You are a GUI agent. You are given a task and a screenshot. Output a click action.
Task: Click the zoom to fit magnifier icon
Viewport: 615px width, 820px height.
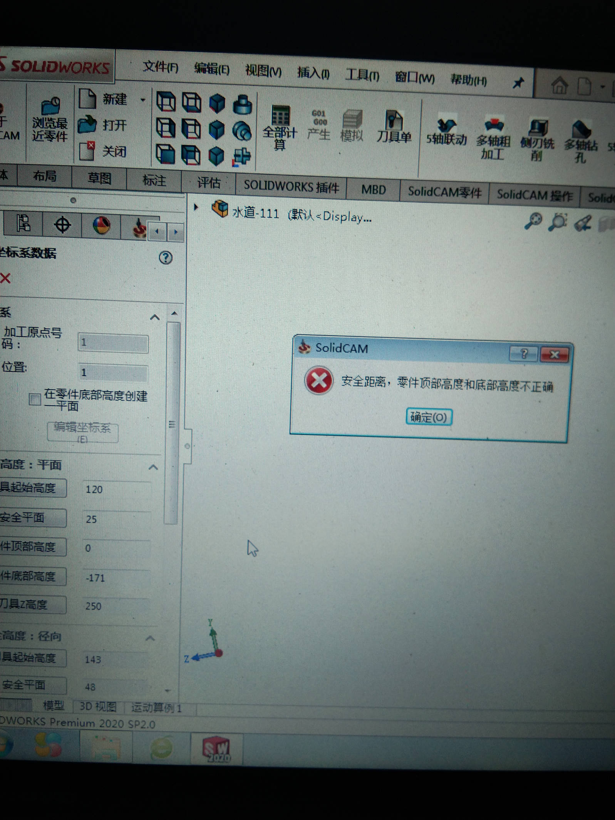pos(533,222)
